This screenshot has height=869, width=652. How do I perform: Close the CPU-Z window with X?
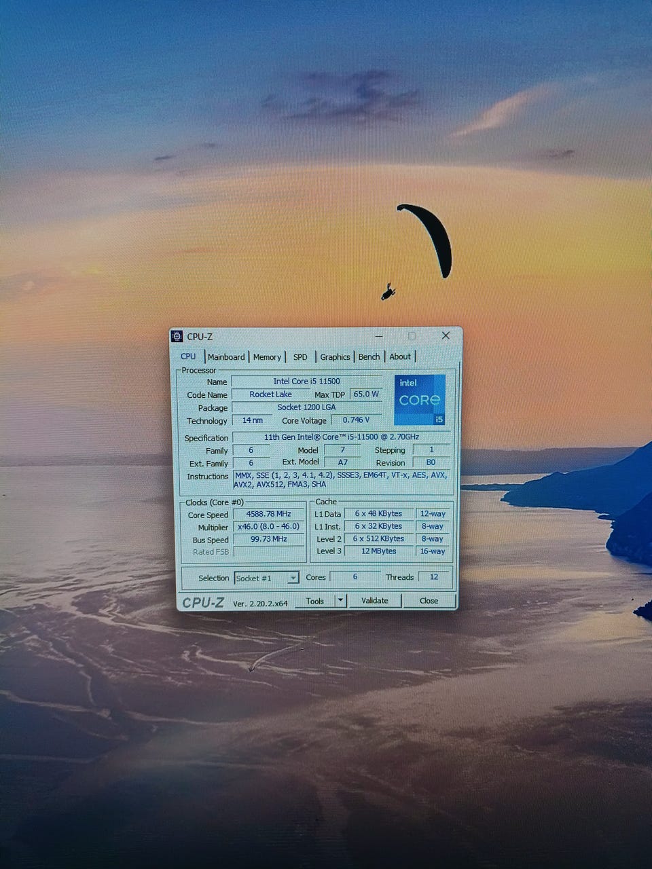point(446,335)
